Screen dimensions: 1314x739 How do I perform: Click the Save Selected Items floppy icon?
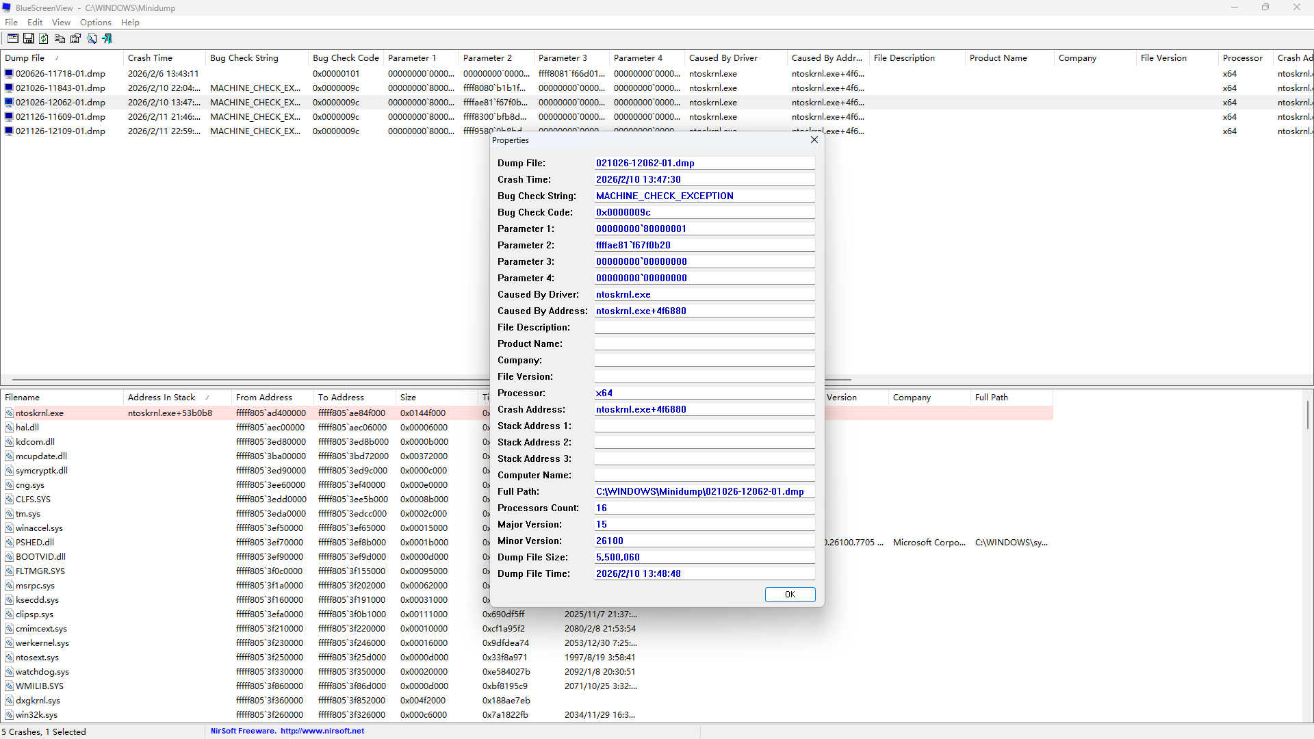29,38
